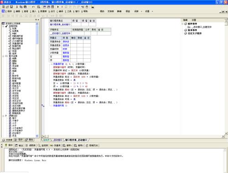
Task: Click the 提示 lightbulb icon in bottom panel
Action: [x=6, y=145]
